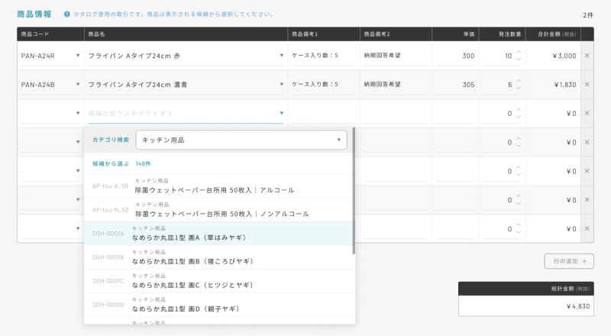Remove the PAN-A24B row using the × icon
The image size is (611, 336).
[587, 85]
